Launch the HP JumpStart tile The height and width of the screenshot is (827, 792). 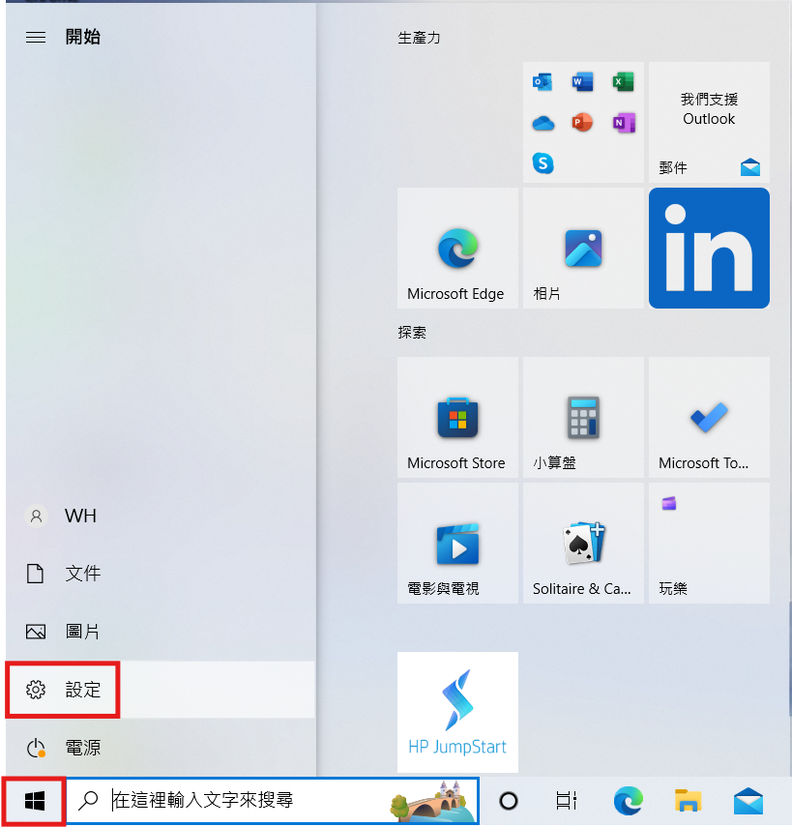tap(457, 712)
